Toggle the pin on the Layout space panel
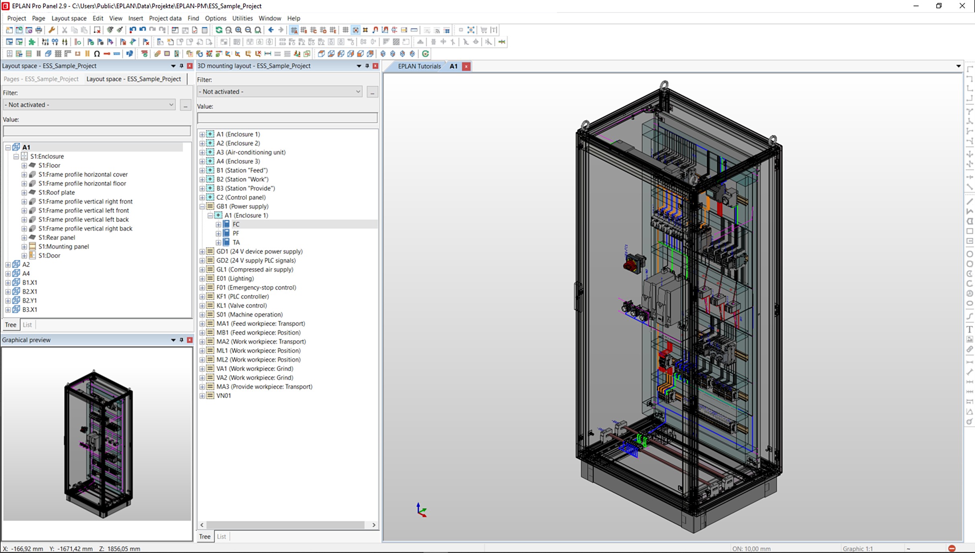Screen dimensions: 975x553 pyautogui.click(x=182, y=66)
